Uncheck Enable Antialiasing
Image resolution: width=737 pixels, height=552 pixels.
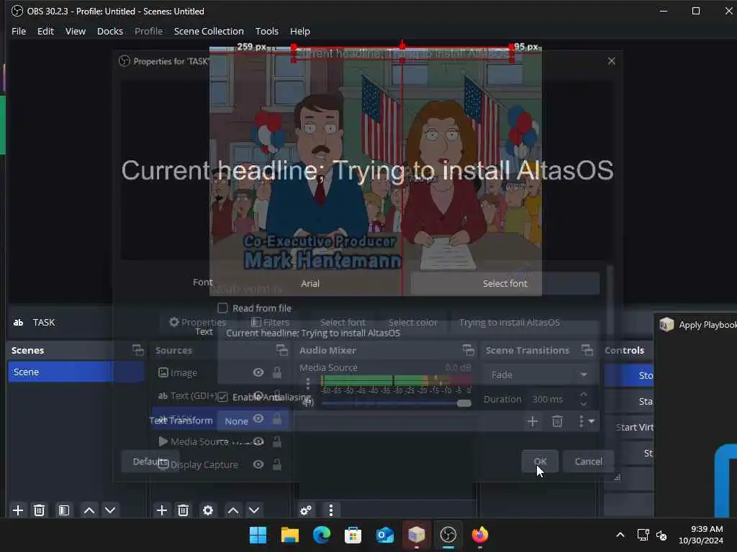[223, 397]
